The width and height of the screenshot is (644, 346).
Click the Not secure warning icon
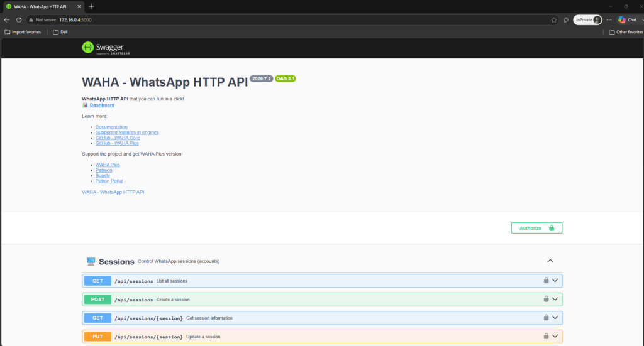31,19
